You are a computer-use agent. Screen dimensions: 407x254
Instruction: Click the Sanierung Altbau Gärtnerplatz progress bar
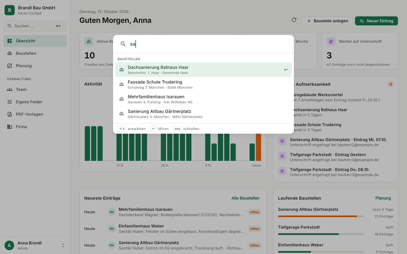[x=321, y=216]
